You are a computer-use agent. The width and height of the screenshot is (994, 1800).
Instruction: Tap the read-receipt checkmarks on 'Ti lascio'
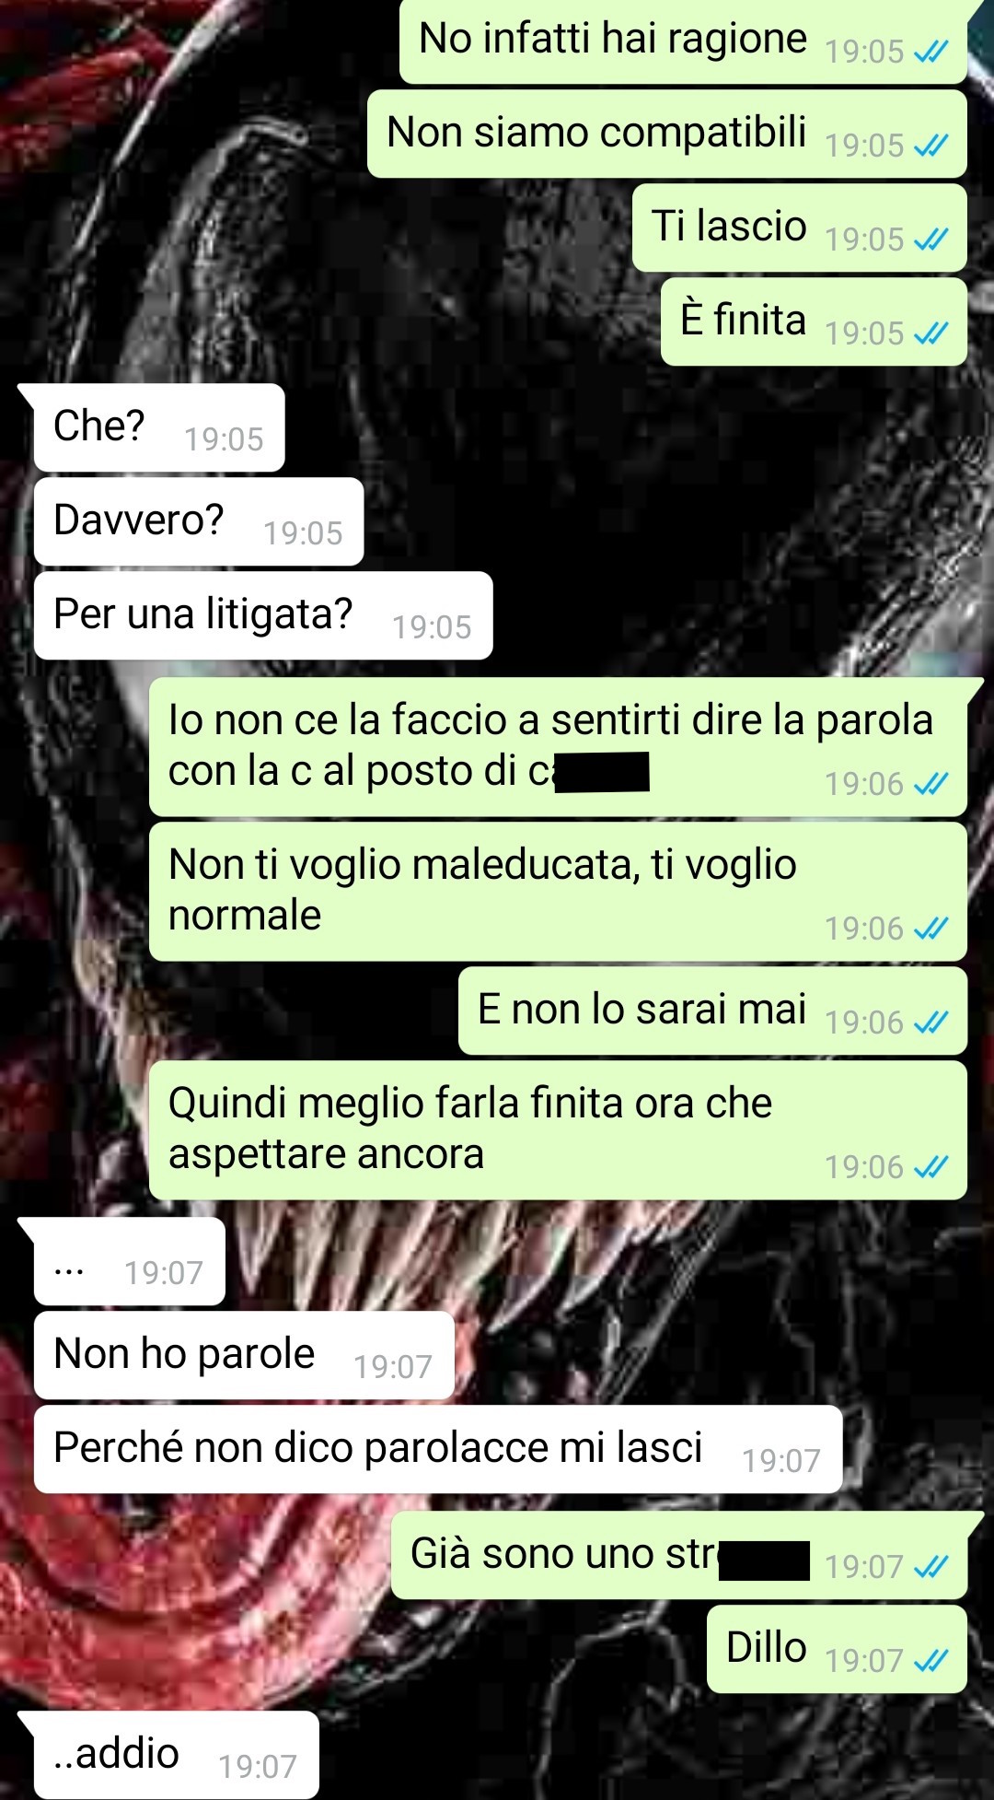[x=930, y=240]
